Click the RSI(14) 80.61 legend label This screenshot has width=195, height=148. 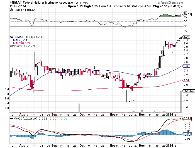click(25, 10)
